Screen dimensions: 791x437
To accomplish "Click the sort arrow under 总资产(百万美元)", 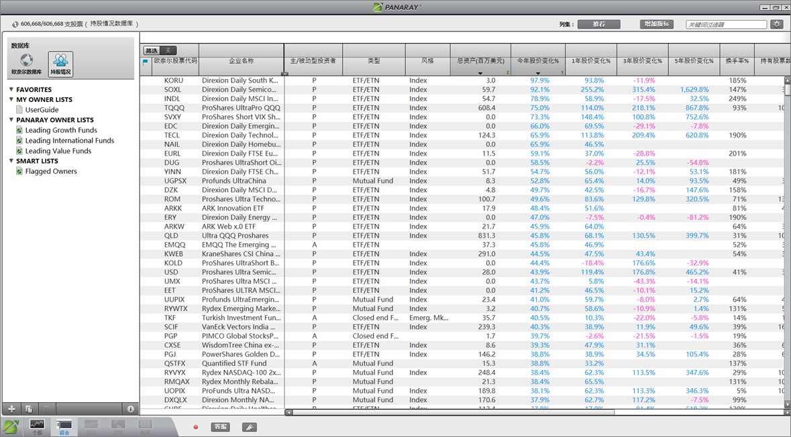I will [x=480, y=73].
